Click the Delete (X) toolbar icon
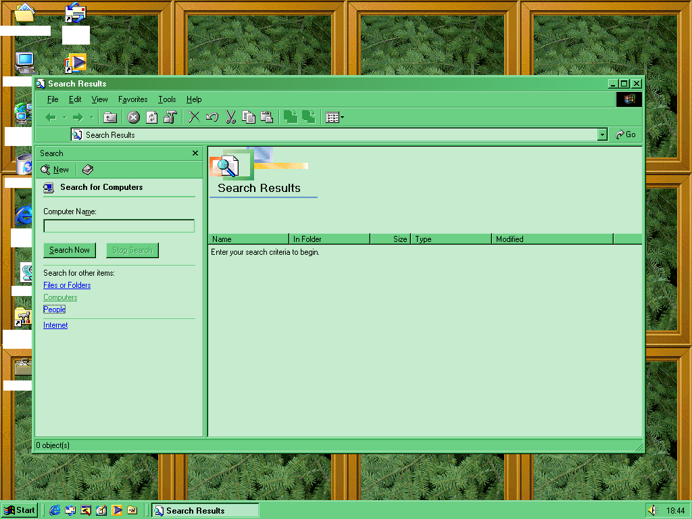The height and width of the screenshot is (519, 692). [194, 118]
